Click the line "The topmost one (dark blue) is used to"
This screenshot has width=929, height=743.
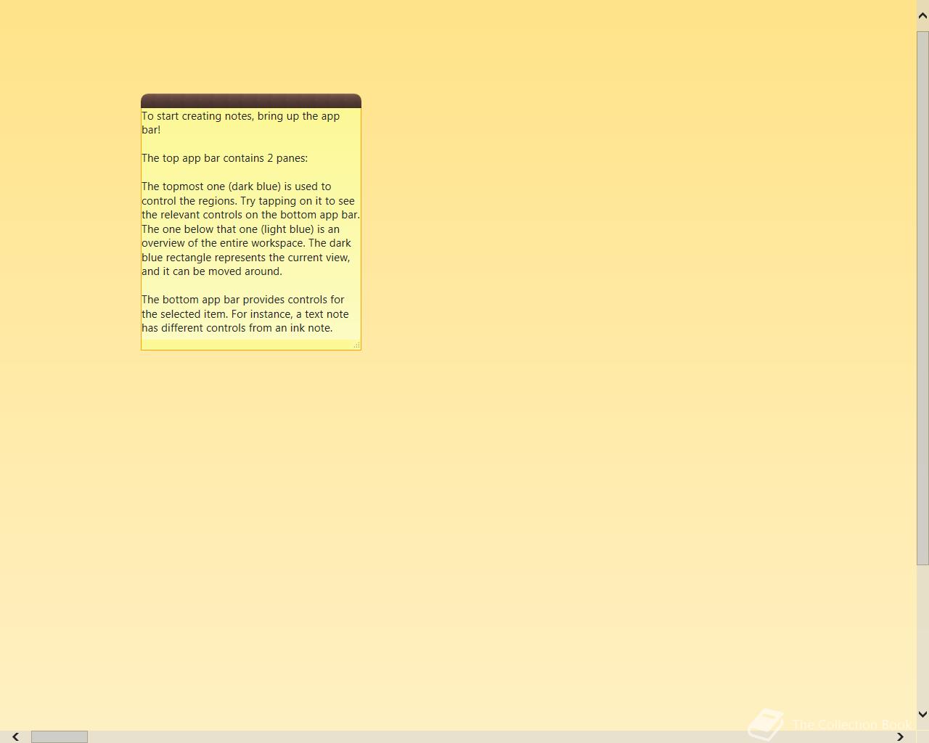236,186
